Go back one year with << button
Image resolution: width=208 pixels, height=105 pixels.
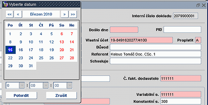pos(10,14)
